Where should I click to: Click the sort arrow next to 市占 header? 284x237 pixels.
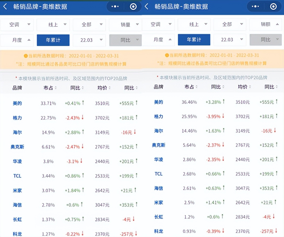pos(56,88)
